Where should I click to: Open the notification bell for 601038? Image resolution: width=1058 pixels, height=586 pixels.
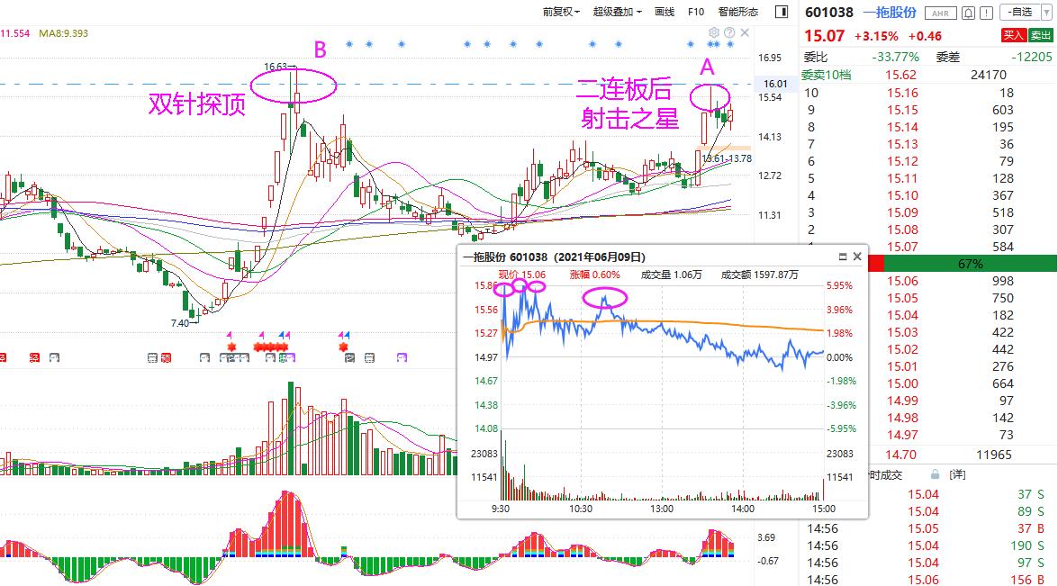(x=969, y=13)
